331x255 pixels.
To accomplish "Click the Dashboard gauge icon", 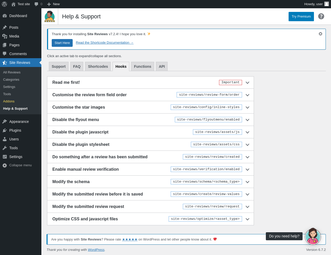I will click(5, 16).
